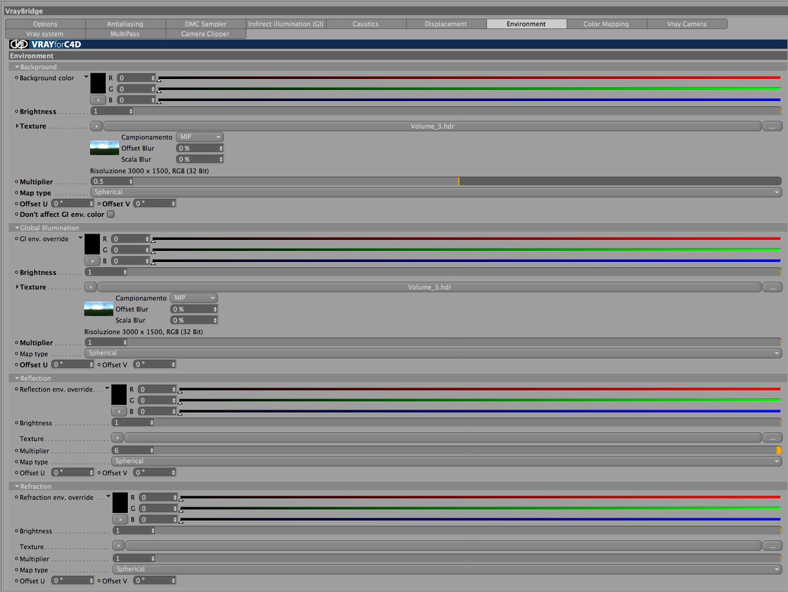Toggle the animation dot beside GI env. override
Screen dimensions: 788x592
[x=16, y=238]
